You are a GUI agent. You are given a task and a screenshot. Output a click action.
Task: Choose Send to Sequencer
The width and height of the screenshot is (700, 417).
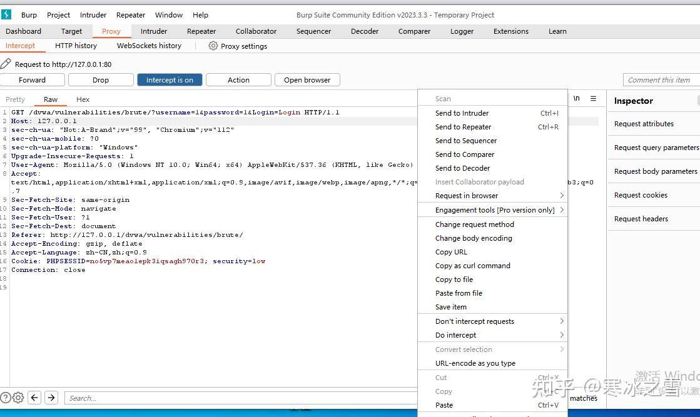pyautogui.click(x=492, y=141)
